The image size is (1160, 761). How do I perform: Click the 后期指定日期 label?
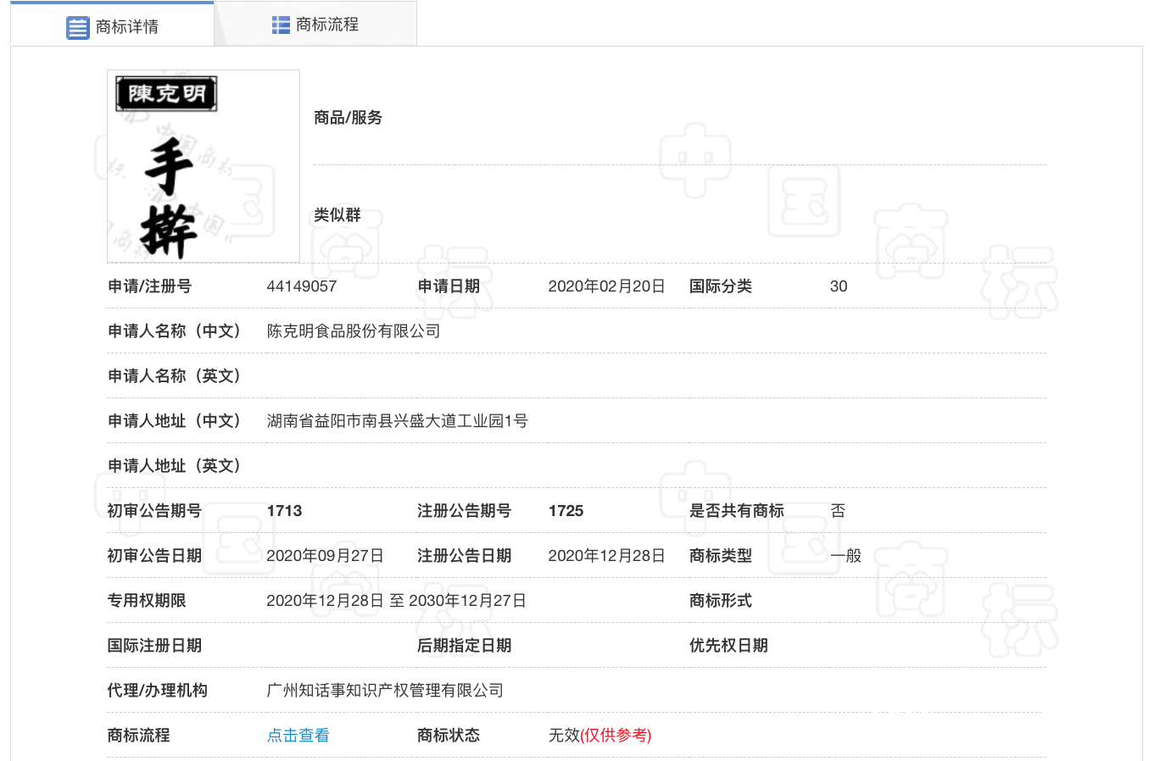(x=465, y=646)
